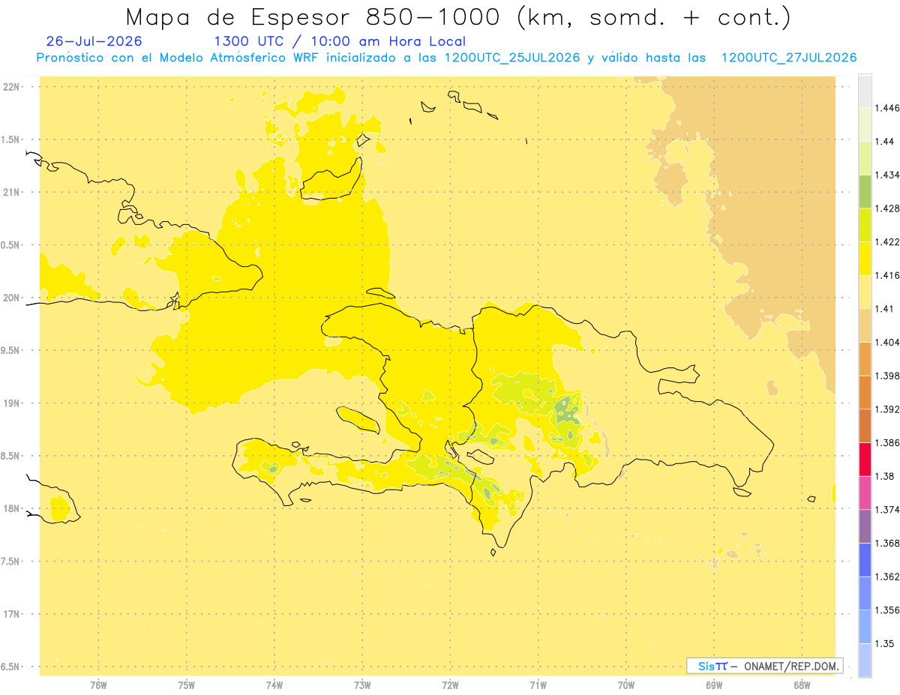
Task: Select the '1200UTC_25JUL2026' initialization time
Action: [512, 58]
